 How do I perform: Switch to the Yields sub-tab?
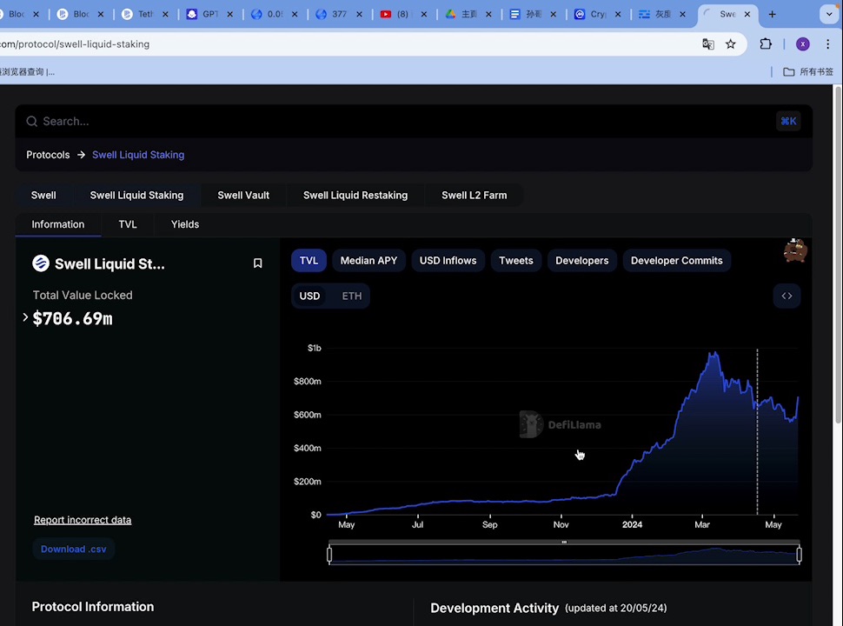(185, 224)
